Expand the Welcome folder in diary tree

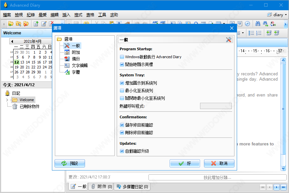[x=7, y=100]
